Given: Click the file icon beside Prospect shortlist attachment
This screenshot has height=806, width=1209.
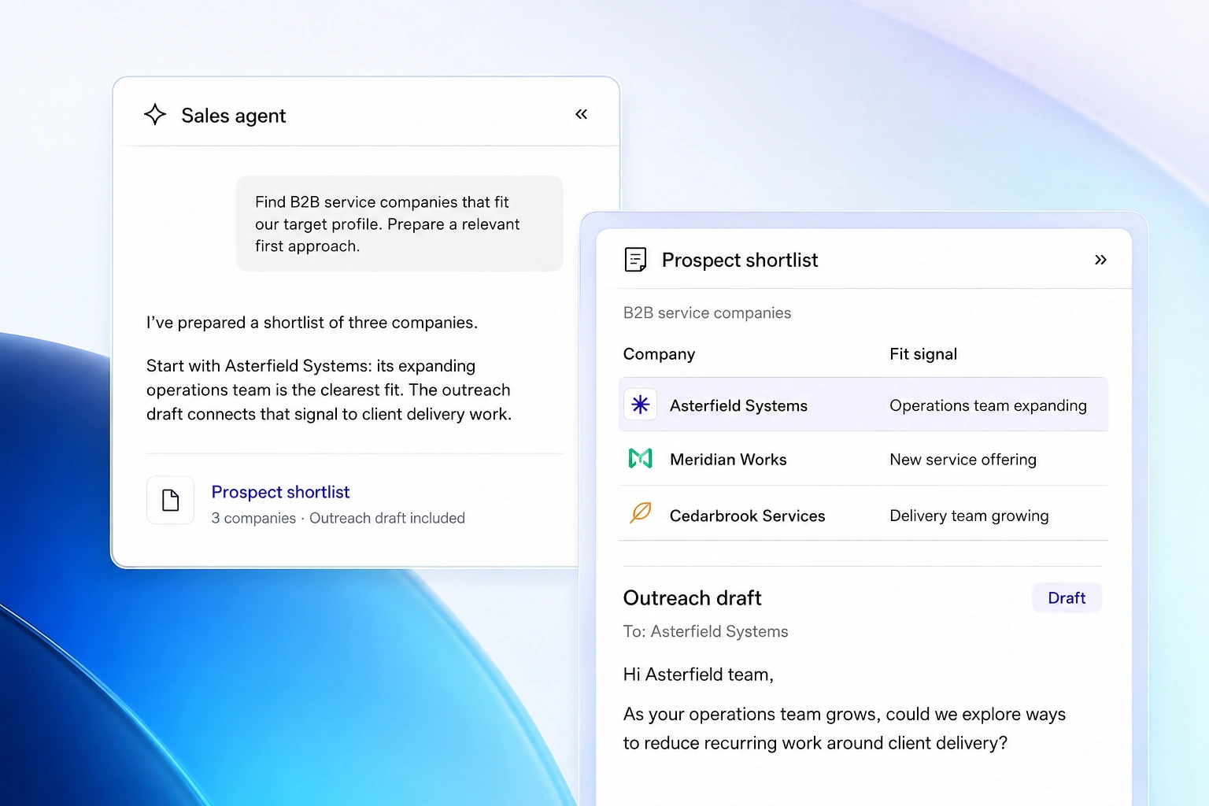Looking at the screenshot, I should coord(170,500).
